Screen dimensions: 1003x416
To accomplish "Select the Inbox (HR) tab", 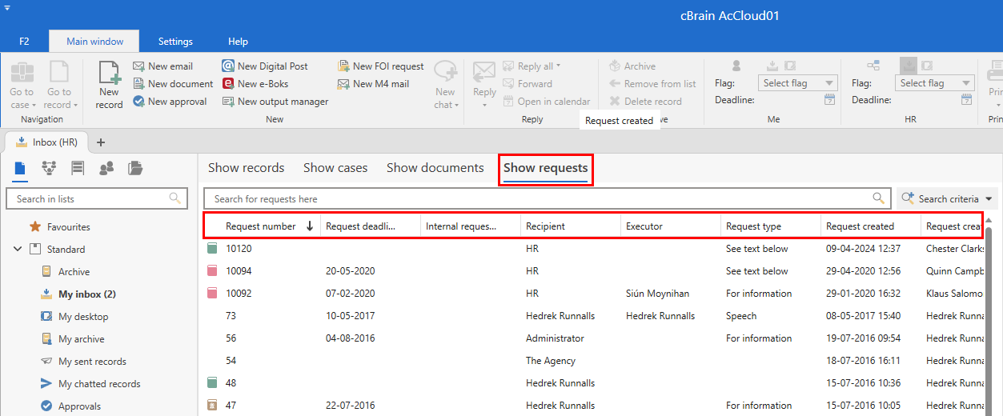I will (47, 142).
